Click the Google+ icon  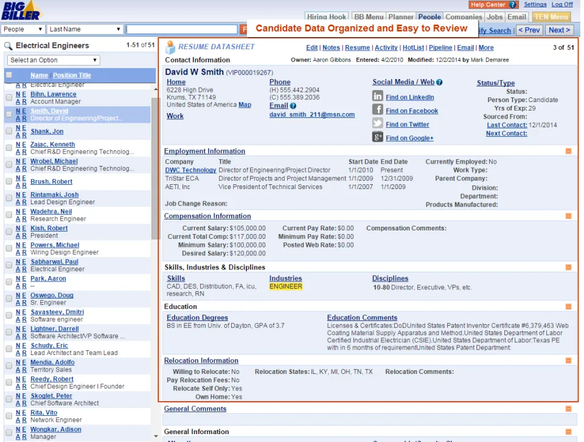click(377, 137)
